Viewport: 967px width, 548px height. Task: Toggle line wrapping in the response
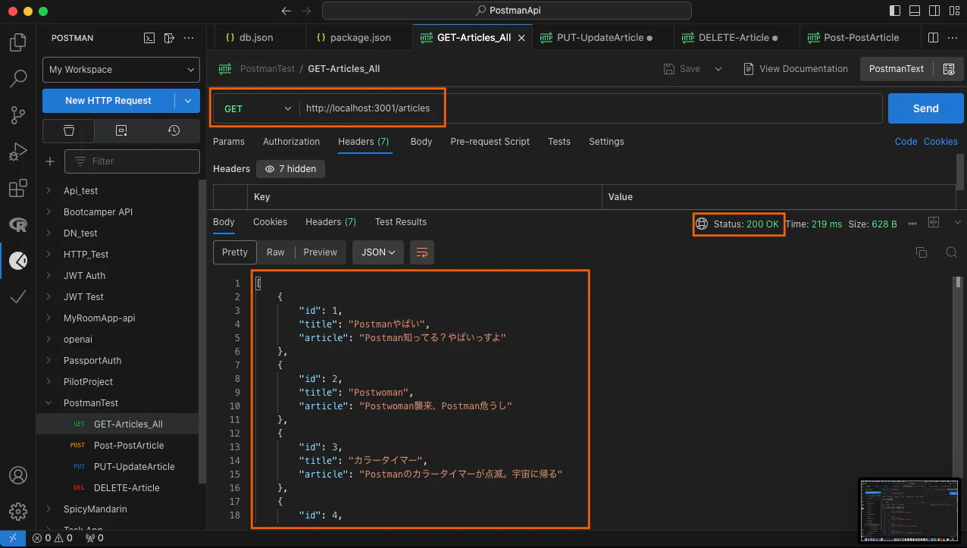(x=422, y=252)
